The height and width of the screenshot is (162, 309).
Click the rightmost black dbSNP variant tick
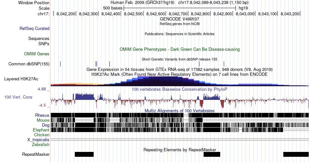(224, 64)
